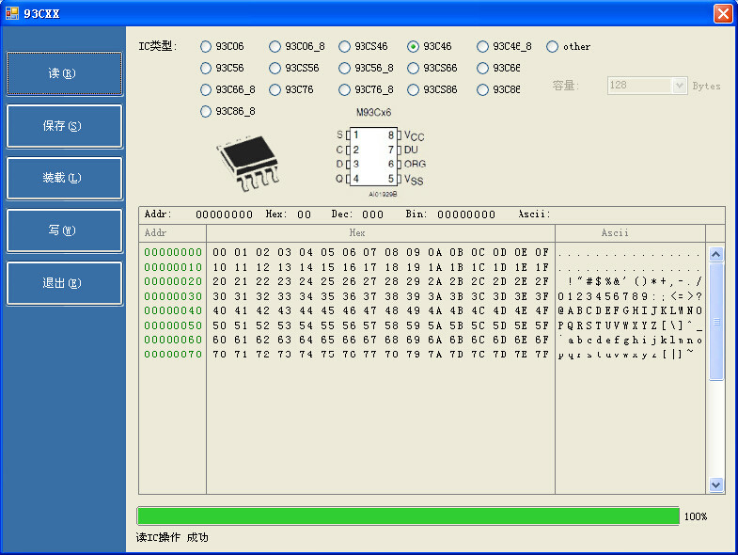Click hex byte 1A in the hex grid
This screenshot has width=738, height=555.
click(435, 267)
